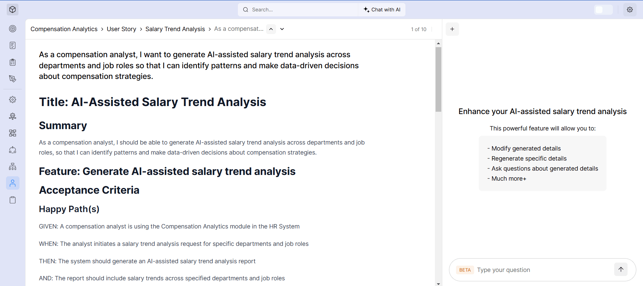Click the Chat with AI button
The height and width of the screenshot is (286, 643).
click(x=382, y=10)
